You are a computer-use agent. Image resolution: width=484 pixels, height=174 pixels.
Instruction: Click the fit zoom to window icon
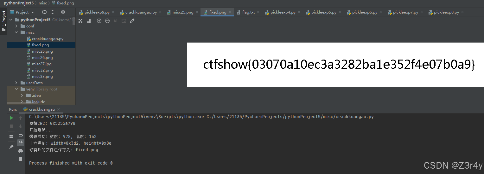(124, 21)
